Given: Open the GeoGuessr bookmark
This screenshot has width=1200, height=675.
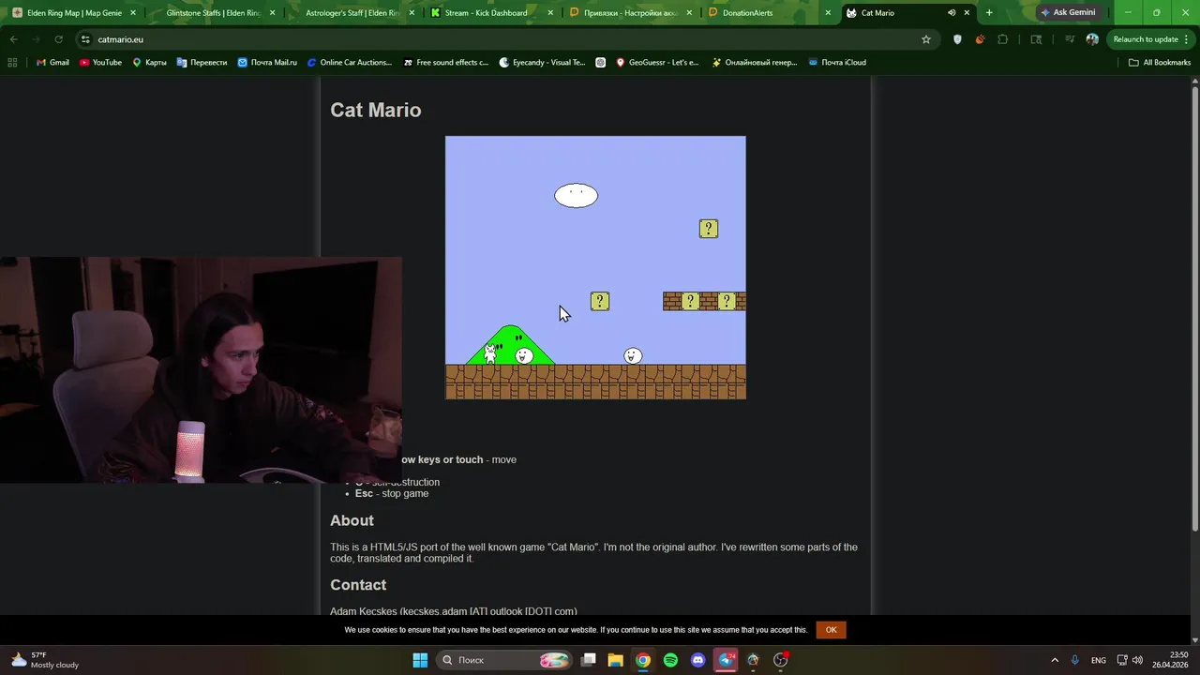Looking at the screenshot, I should point(657,62).
